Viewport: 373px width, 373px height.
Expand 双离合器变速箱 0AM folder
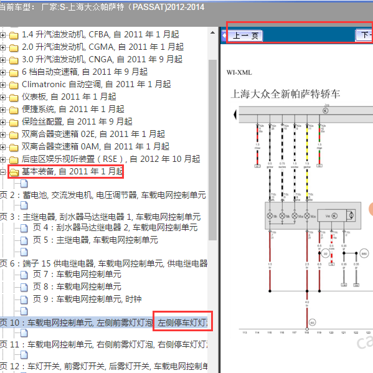[2, 147]
